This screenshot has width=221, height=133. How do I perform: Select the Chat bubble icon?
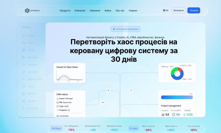(x=23, y=86)
